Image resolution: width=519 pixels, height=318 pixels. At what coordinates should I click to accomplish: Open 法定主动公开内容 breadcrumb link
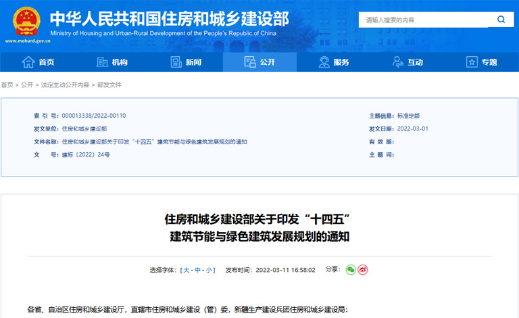pos(65,85)
